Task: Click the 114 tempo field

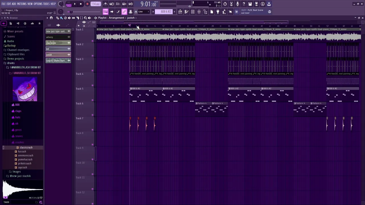Action: tap(96, 4)
